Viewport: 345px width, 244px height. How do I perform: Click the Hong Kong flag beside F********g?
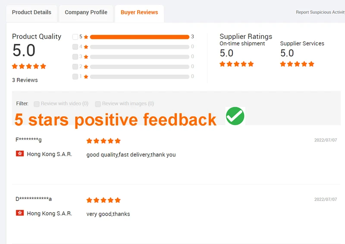[x=20, y=154]
